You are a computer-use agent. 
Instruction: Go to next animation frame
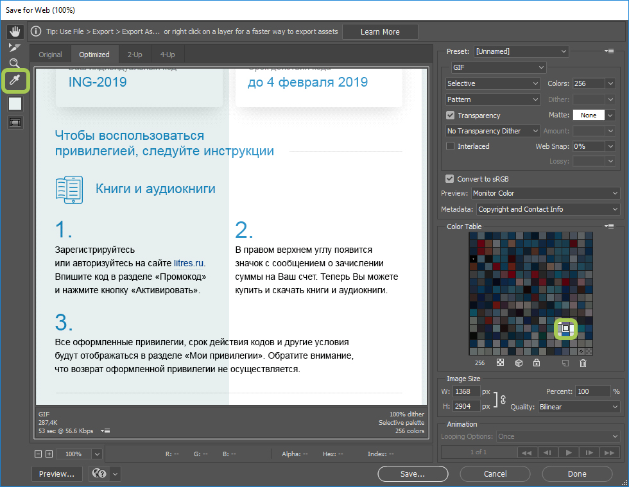point(589,452)
